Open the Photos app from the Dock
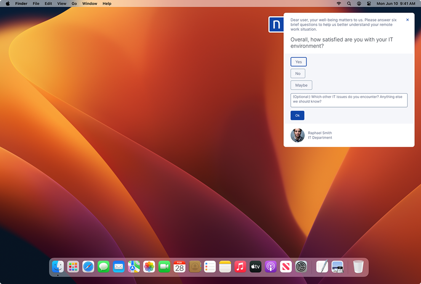Image resolution: width=421 pixels, height=284 pixels. (149, 266)
